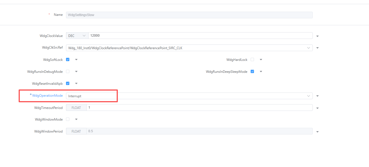The image size is (369, 167).
Task: Click the WdgTimeoutPeriod label
Action: click(x=48, y=108)
